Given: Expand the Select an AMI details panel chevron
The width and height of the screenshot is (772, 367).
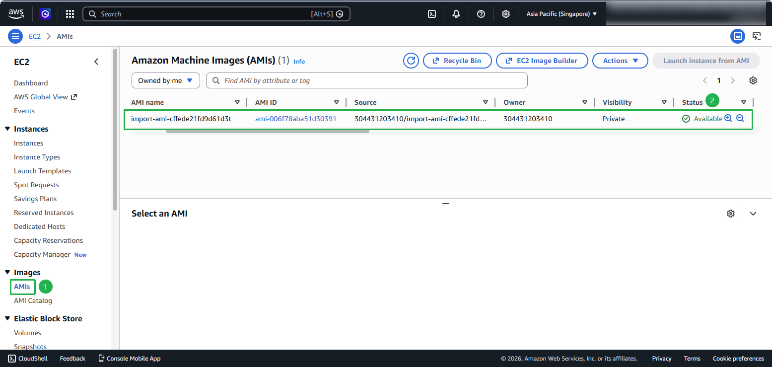Looking at the screenshot, I should coord(753,214).
